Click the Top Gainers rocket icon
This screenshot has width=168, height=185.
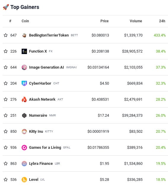pyautogui.click(x=6, y=7)
